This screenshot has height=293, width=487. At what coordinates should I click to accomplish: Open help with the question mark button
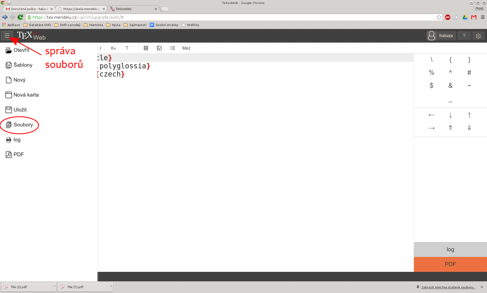[x=464, y=36]
